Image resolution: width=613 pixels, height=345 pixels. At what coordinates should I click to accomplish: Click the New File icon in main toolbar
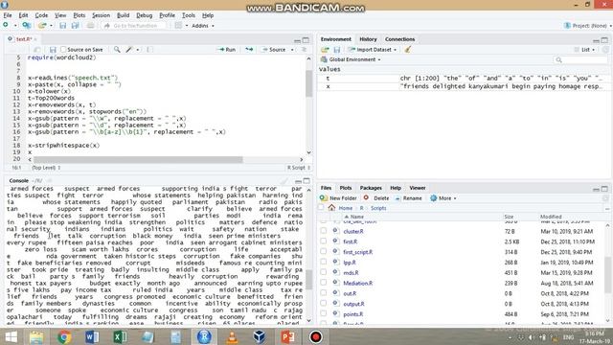point(6,26)
